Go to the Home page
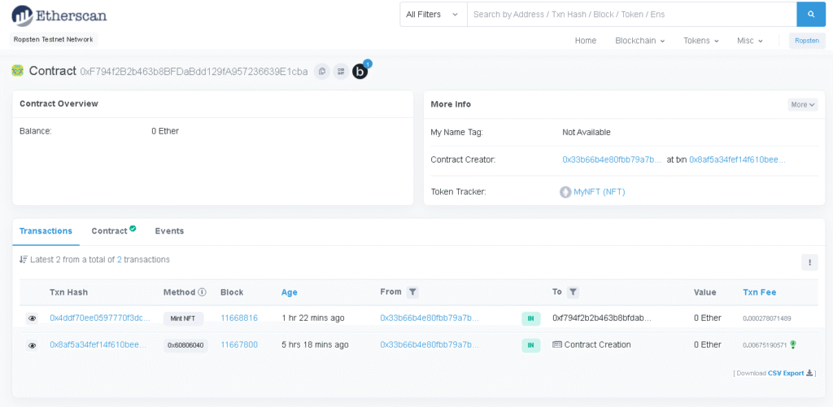 586,41
